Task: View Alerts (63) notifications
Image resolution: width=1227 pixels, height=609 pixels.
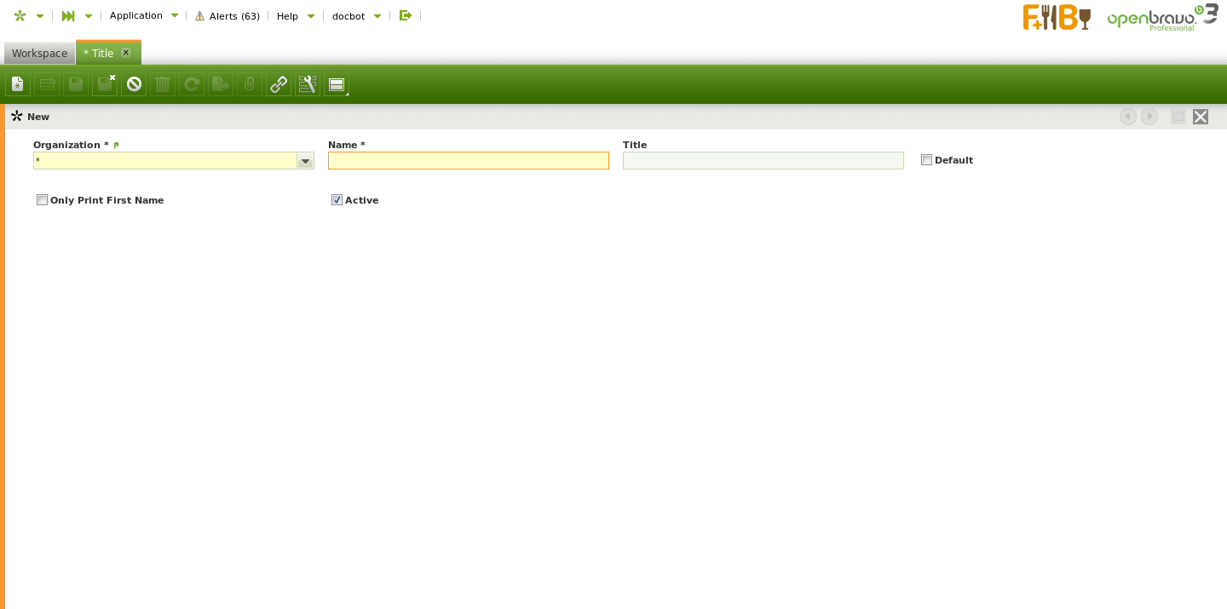Action: [228, 16]
